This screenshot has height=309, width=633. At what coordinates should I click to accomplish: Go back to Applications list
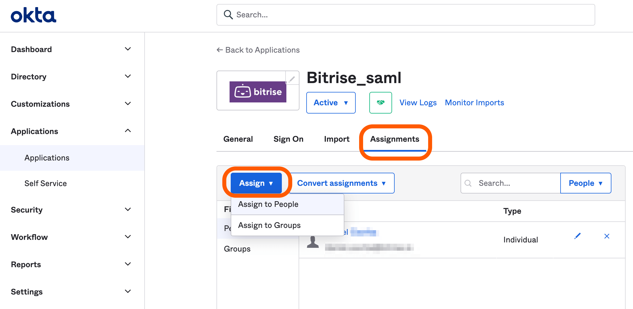[x=258, y=50]
